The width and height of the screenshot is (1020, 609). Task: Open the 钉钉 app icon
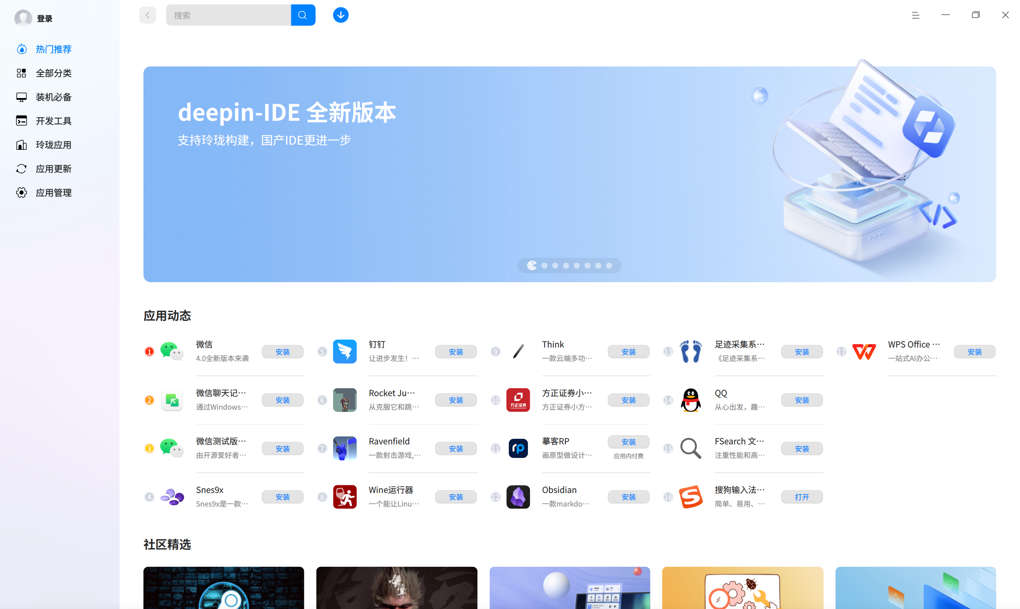click(345, 352)
